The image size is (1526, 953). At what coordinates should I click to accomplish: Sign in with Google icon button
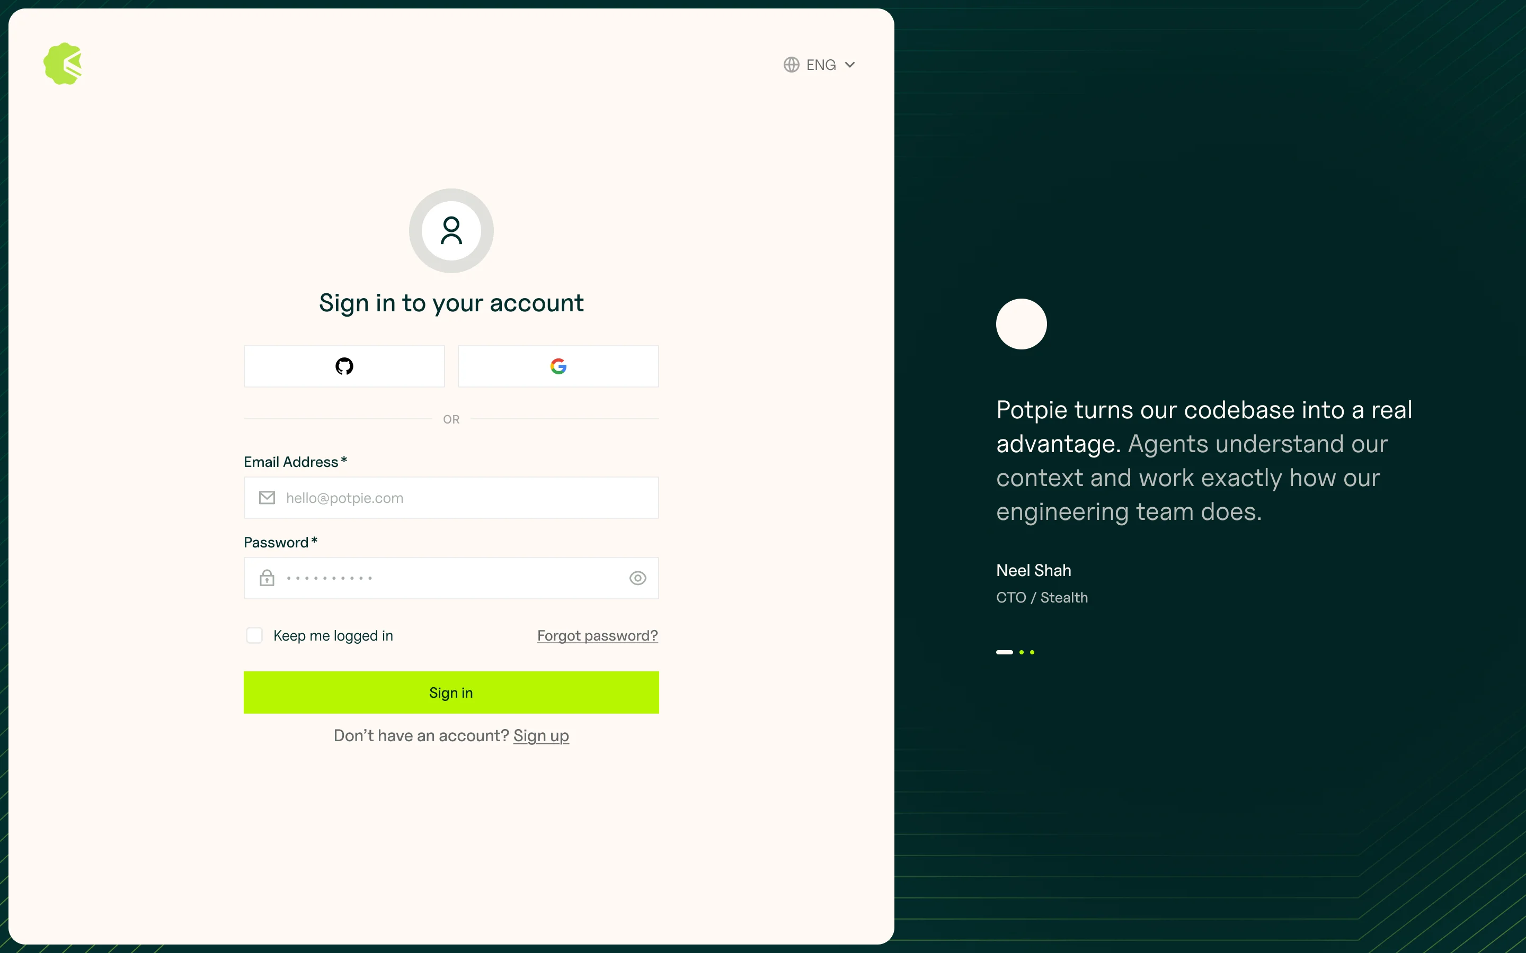tap(558, 366)
